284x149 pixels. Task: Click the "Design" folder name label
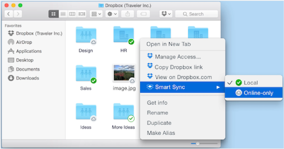[x=86, y=51]
